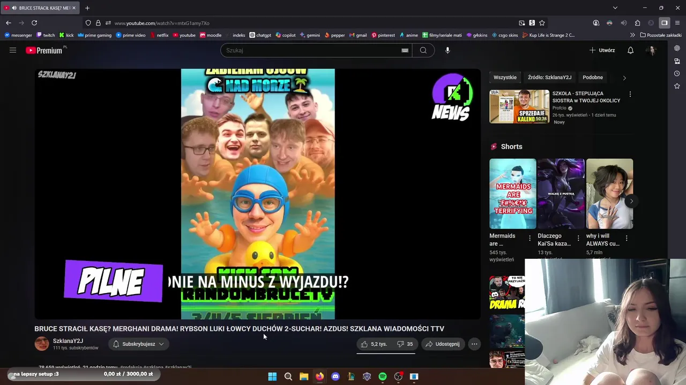686x385 pixels.
Task: Open League of Legends taskbar icon
Action: (x=351, y=376)
